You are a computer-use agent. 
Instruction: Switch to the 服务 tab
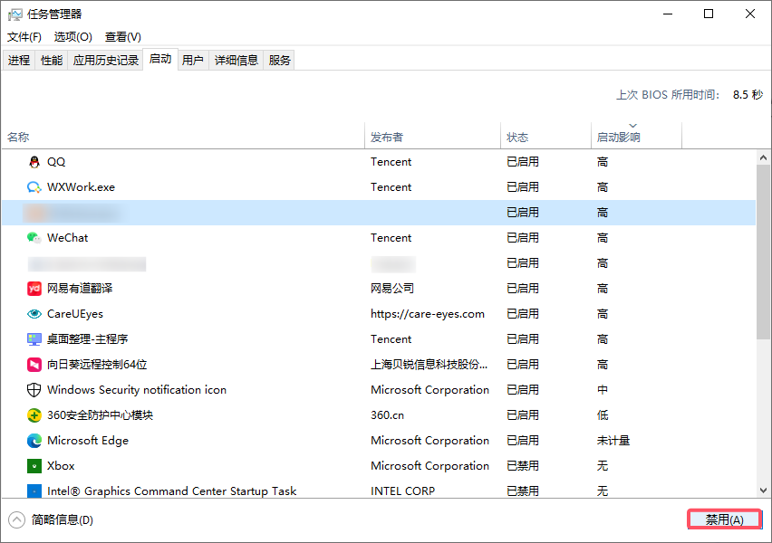coord(280,59)
